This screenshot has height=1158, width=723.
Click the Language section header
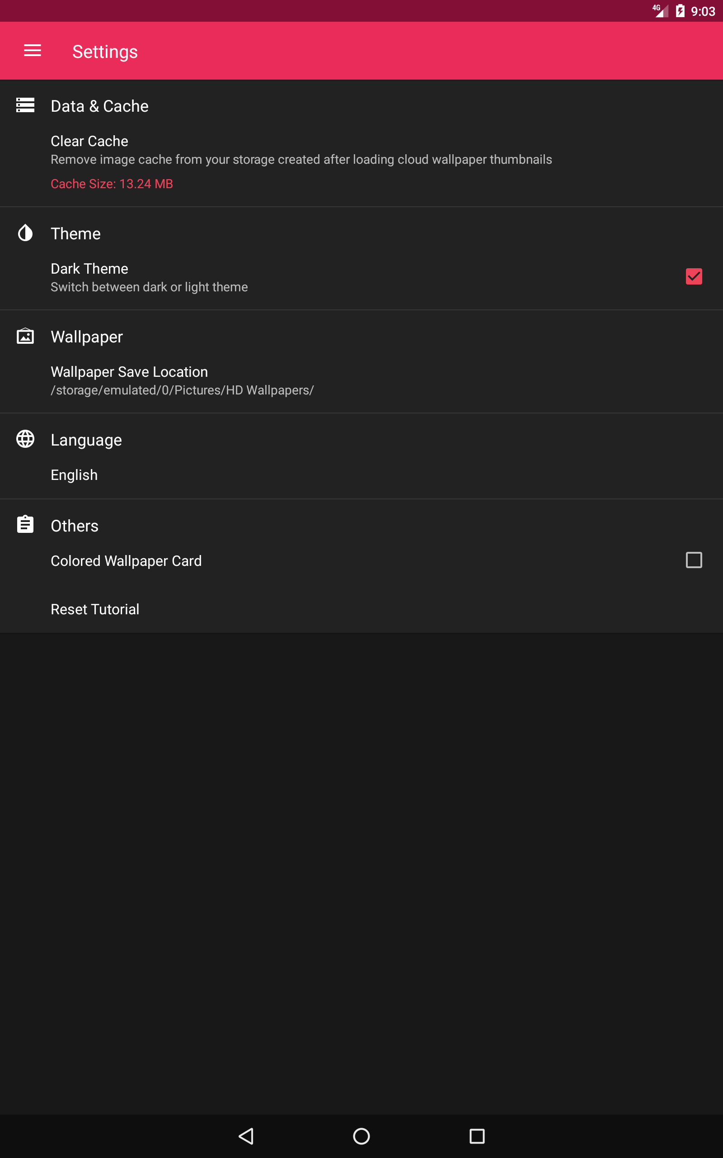pos(86,440)
